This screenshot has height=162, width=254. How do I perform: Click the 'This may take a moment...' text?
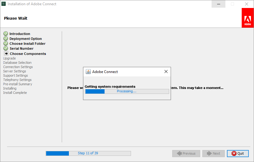[x=201, y=88]
